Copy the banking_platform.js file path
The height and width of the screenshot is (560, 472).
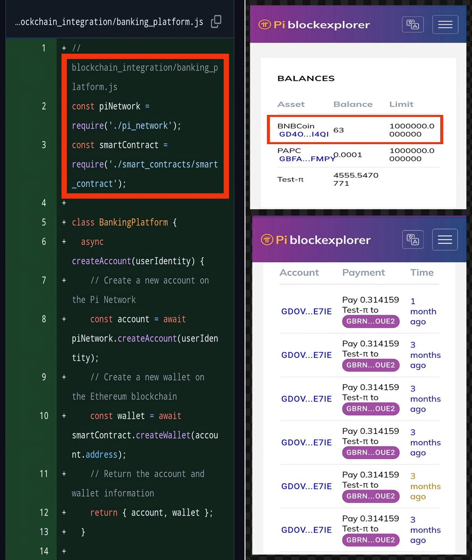216,21
